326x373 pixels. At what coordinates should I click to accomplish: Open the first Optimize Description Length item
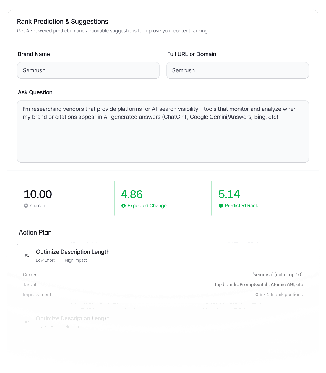point(73,252)
